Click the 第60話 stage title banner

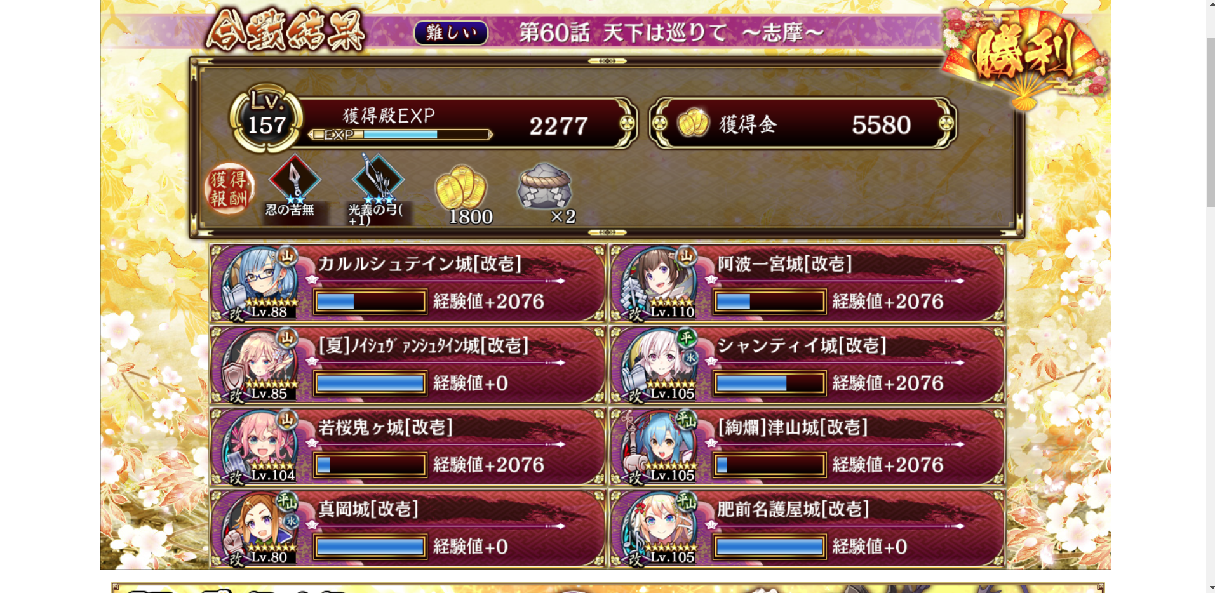[671, 32]
